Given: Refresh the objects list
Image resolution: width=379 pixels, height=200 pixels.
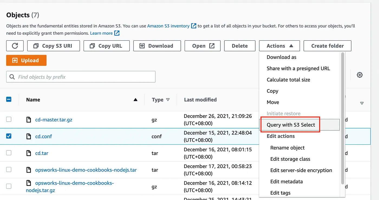Looking at the screenshot, I should [x=15, y=46].
